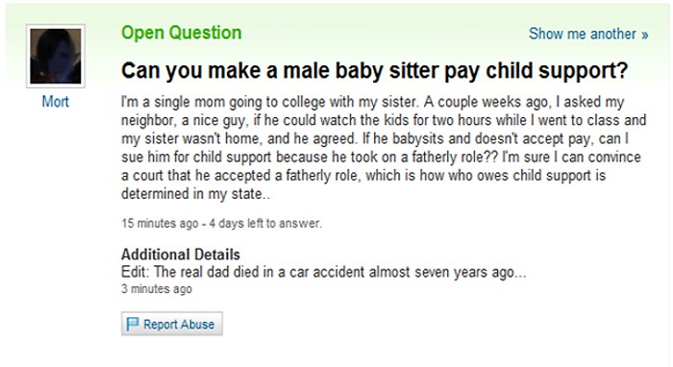Click the question body paragraph text
Image resolution: width=673 pixels, height=367 pixels.
tap(384, 148)
